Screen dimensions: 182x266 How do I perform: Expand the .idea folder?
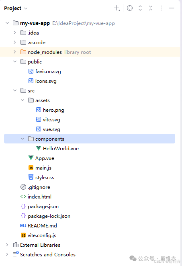15,33
